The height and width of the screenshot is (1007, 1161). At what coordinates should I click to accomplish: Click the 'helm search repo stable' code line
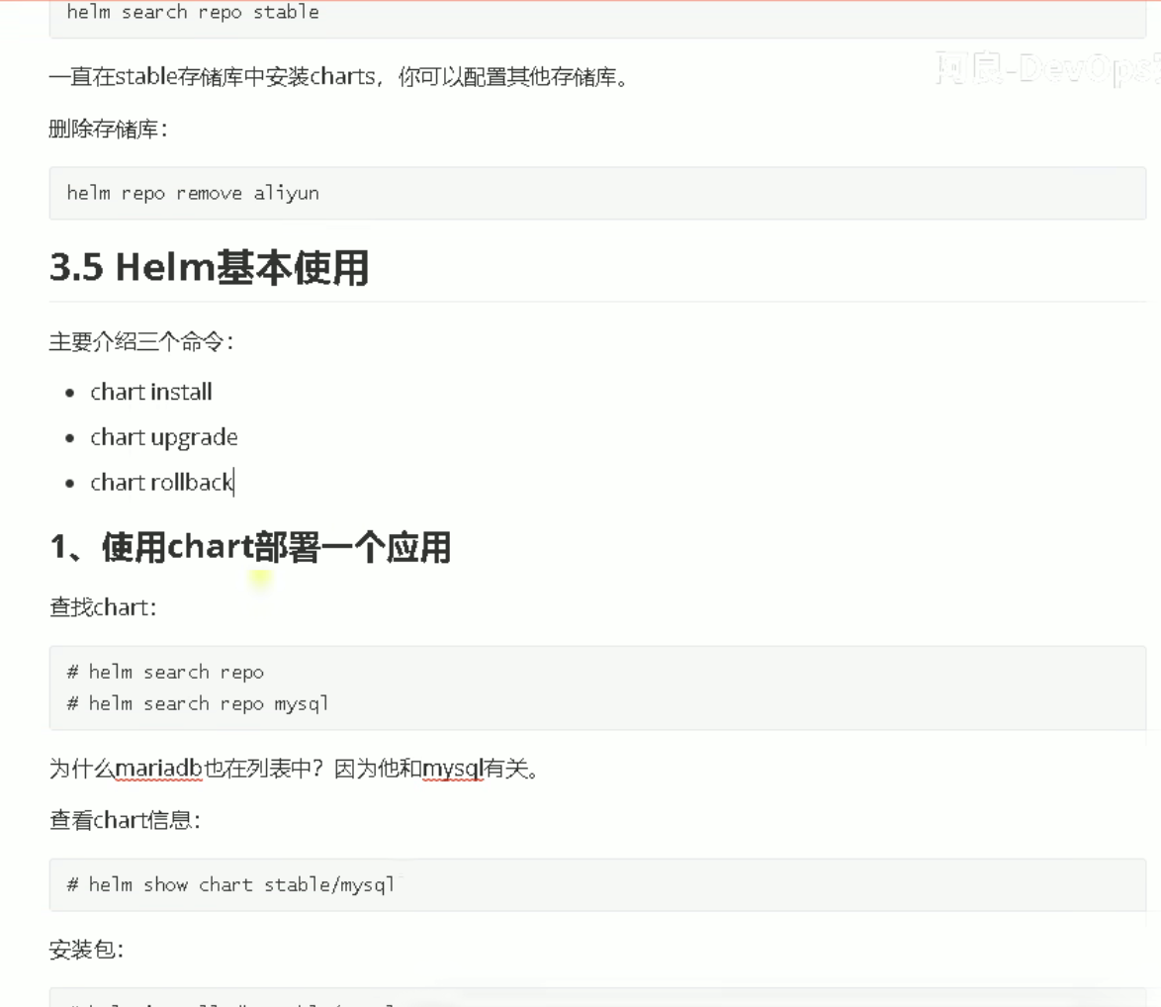click(x=193, y=13)
